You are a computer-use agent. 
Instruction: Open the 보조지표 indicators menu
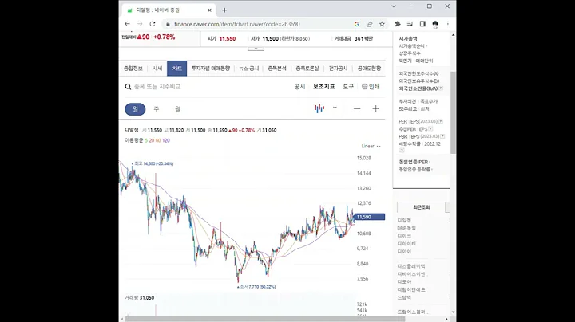point(323,87)
